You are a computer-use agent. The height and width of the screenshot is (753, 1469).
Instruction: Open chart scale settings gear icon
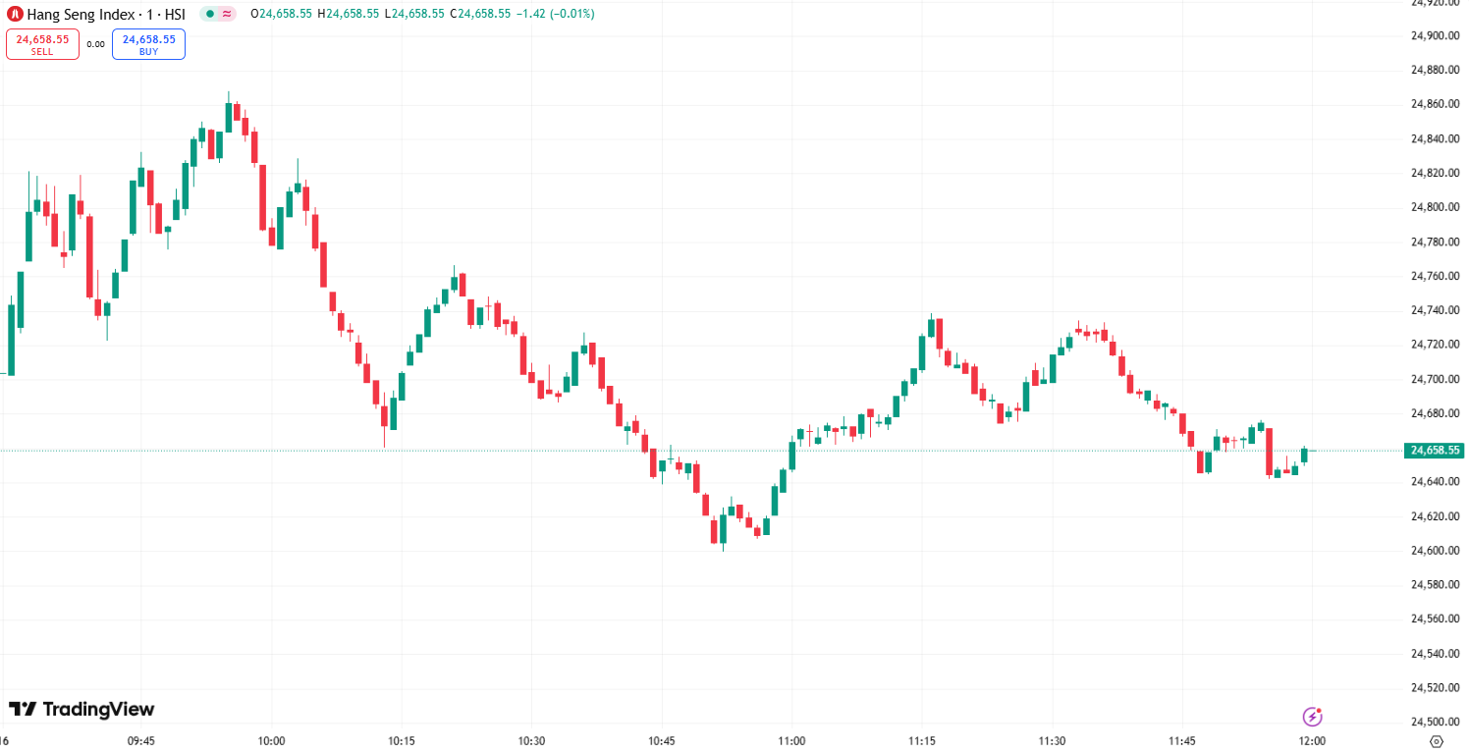[1437, 741]
